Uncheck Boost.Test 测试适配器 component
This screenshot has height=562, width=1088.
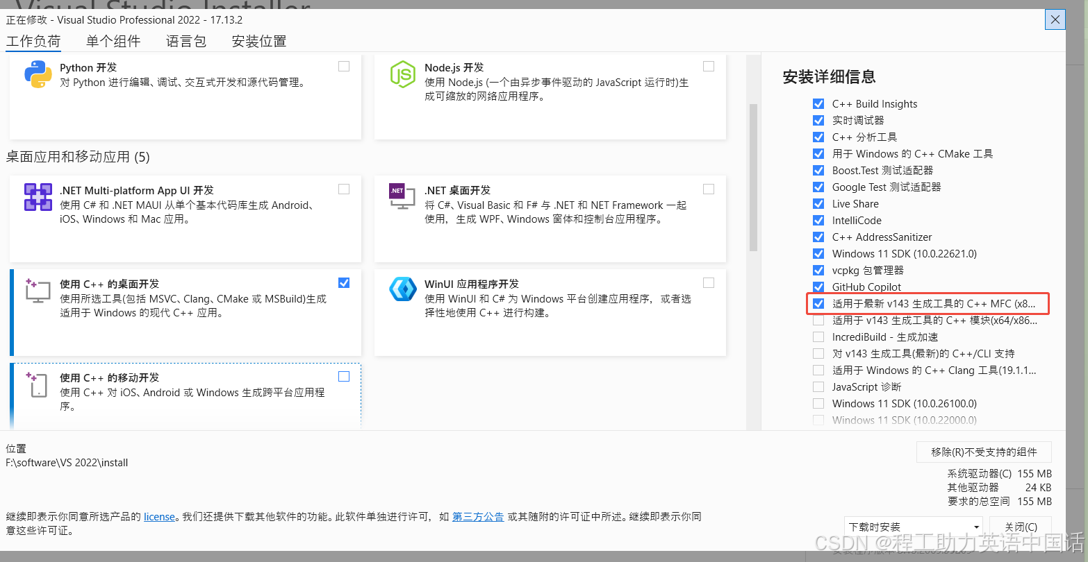pyautogui.click(x=818, y=170)
